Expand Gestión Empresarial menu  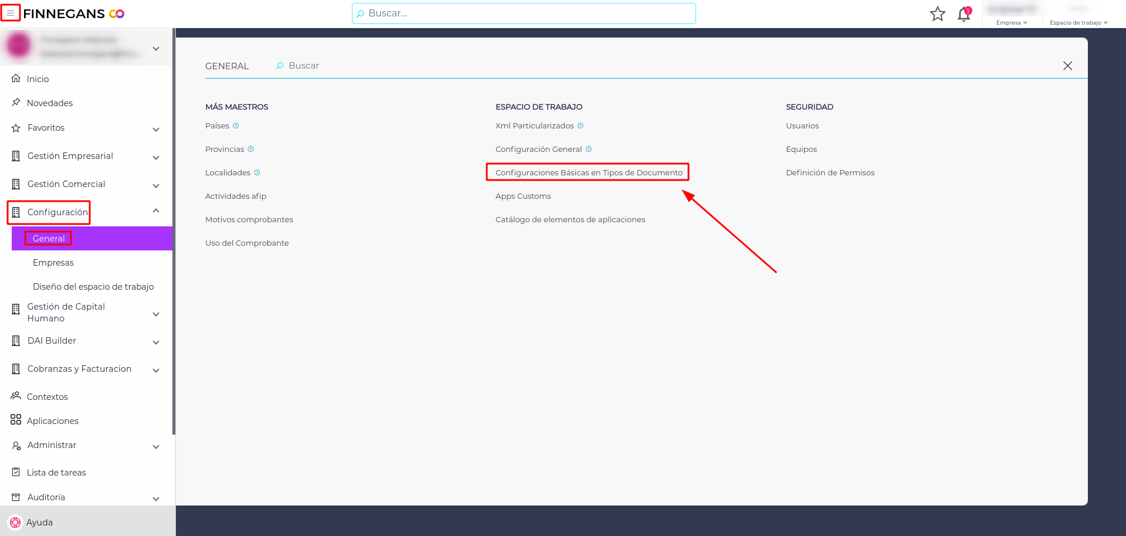156,158
